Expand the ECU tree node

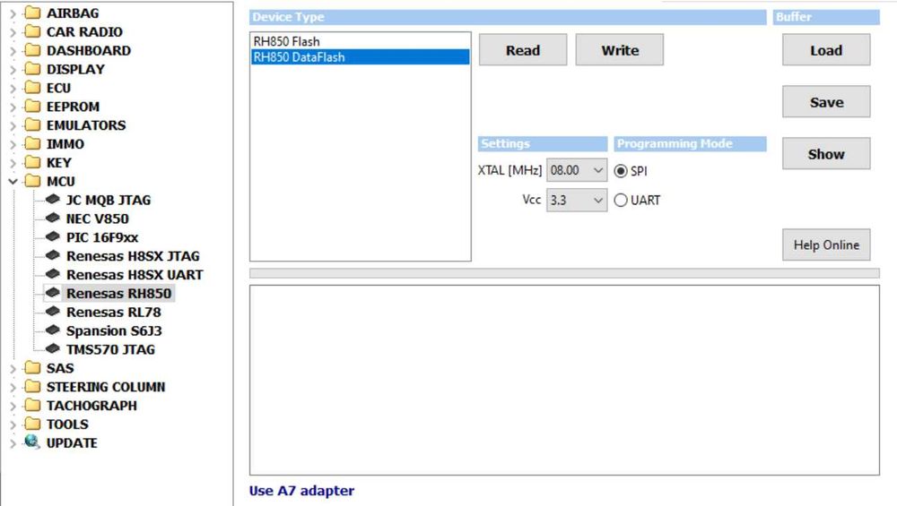(13, 89)
